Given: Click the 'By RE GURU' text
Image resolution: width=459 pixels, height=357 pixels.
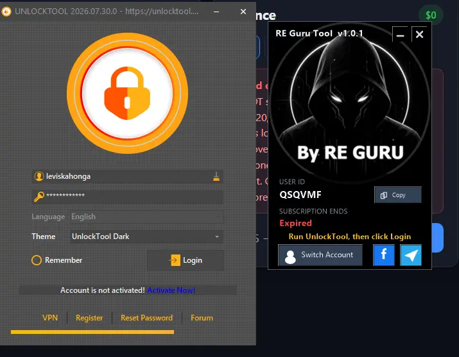Looking at the screenshot, I should click(x=351, y=153).
